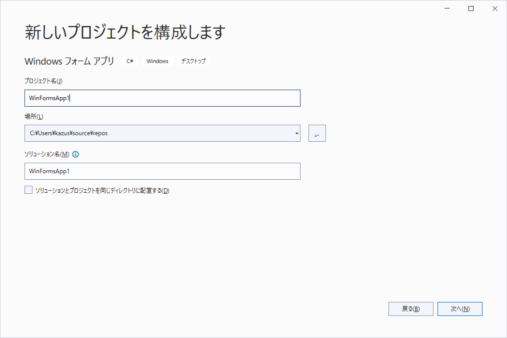Maximize the dialog window
The width and height of the screenshot is (507, 338).
(471, 9)
